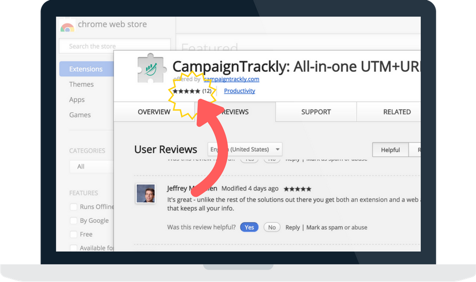Click No on Jeffrey's review
The width and height of the screenshot is (476, 282).
coord(272,227)
